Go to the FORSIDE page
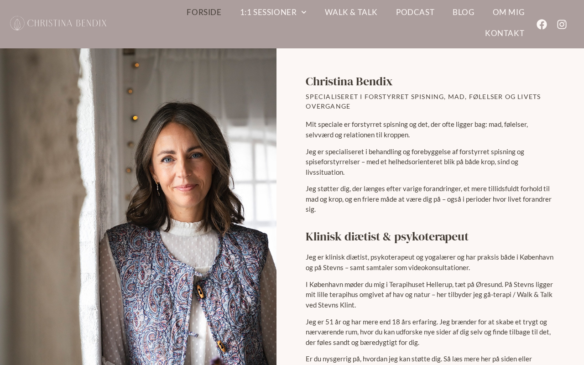 click(x=204, y=12)
